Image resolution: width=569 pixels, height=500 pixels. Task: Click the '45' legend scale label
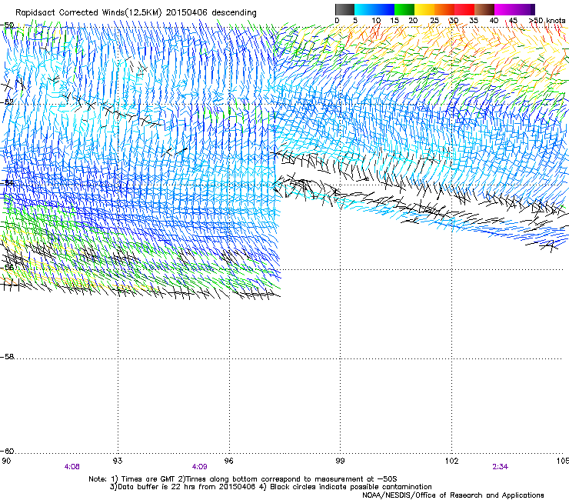click(x=513, y=21)
